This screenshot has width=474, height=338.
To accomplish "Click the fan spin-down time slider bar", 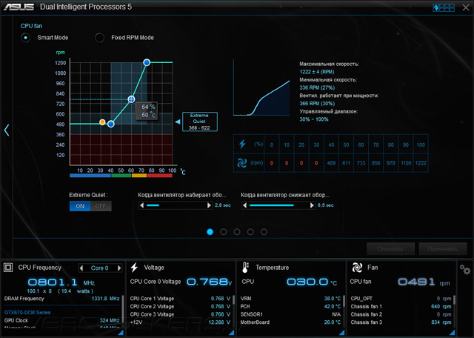I will tap(278, 205).
